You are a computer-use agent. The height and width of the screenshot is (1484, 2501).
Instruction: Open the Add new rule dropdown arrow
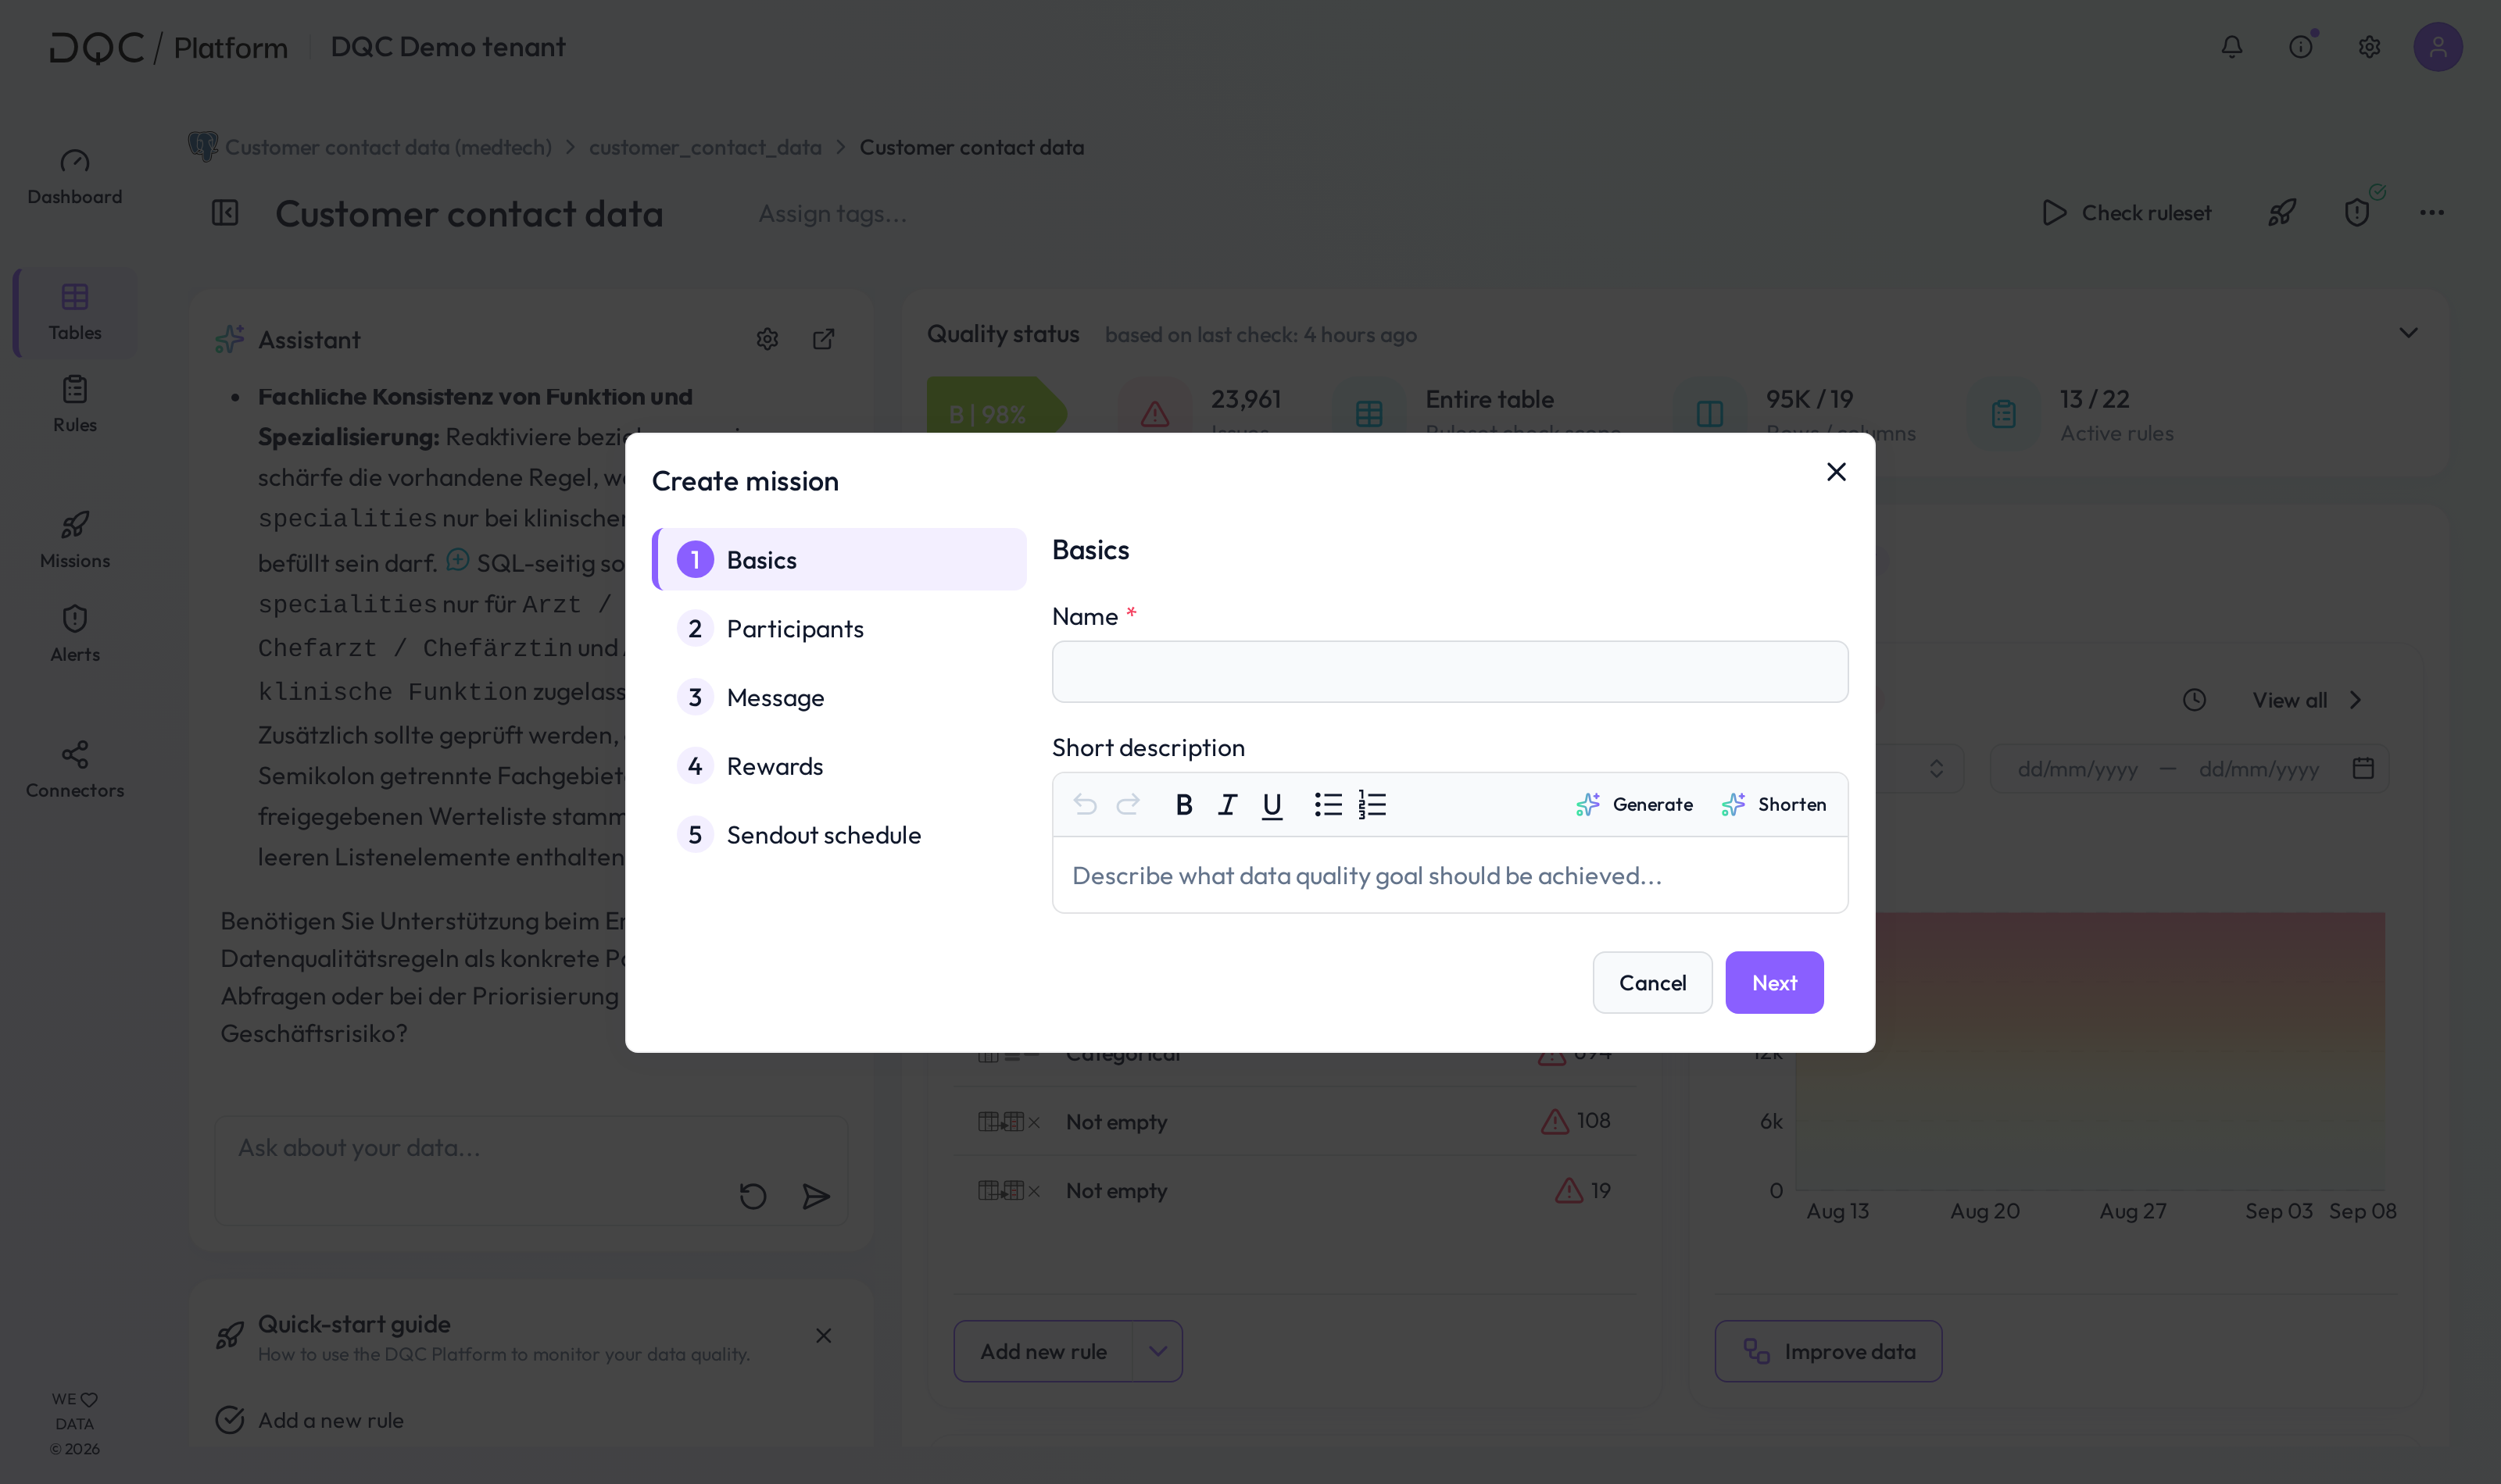click(x=1157, y=1352)
